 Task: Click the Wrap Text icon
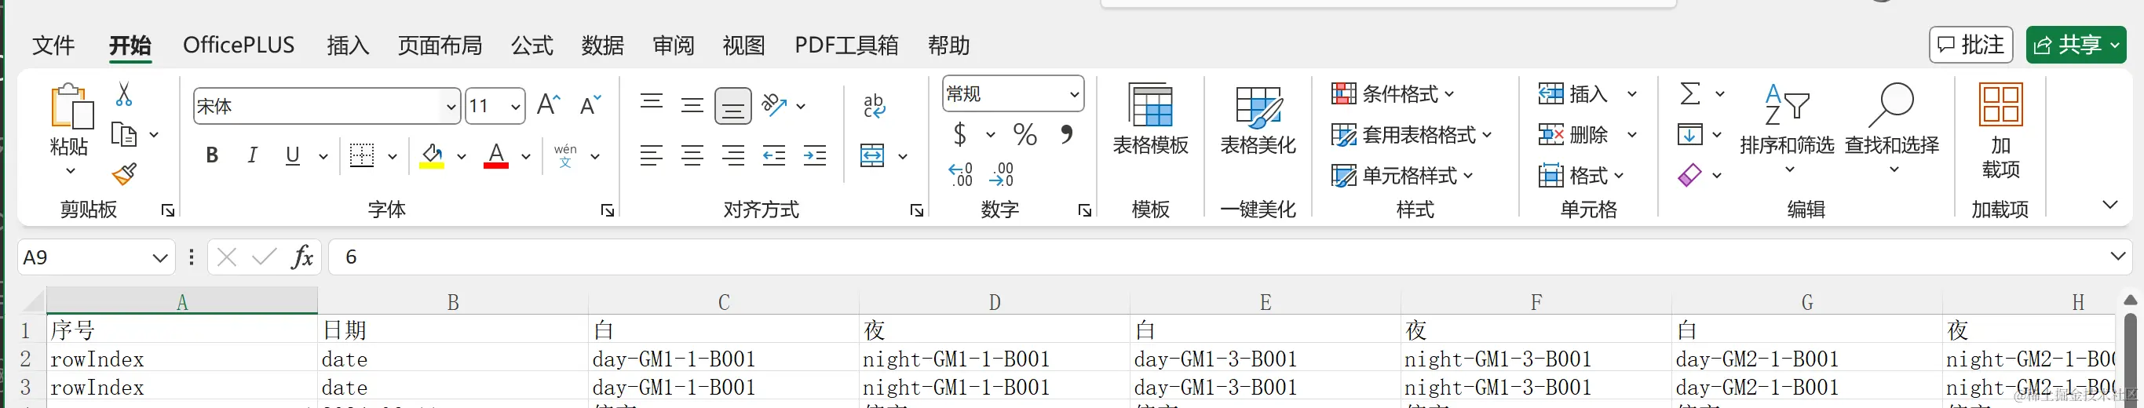click(x=874, y=106)
